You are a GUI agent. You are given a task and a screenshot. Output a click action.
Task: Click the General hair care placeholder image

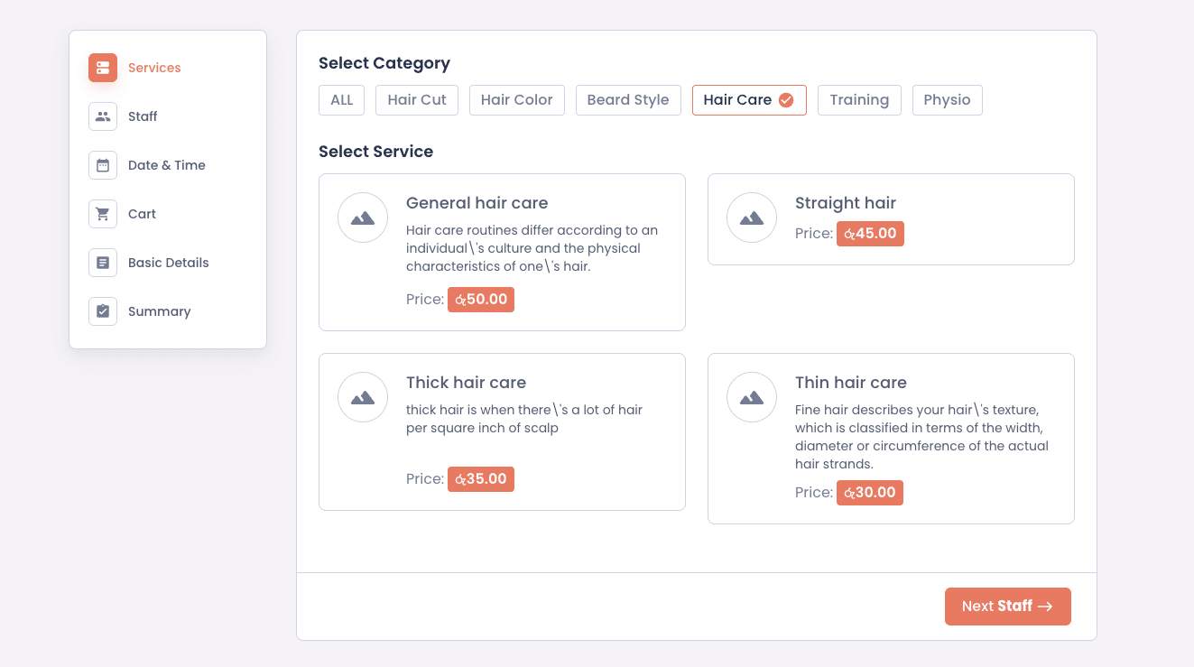(363, 218)
